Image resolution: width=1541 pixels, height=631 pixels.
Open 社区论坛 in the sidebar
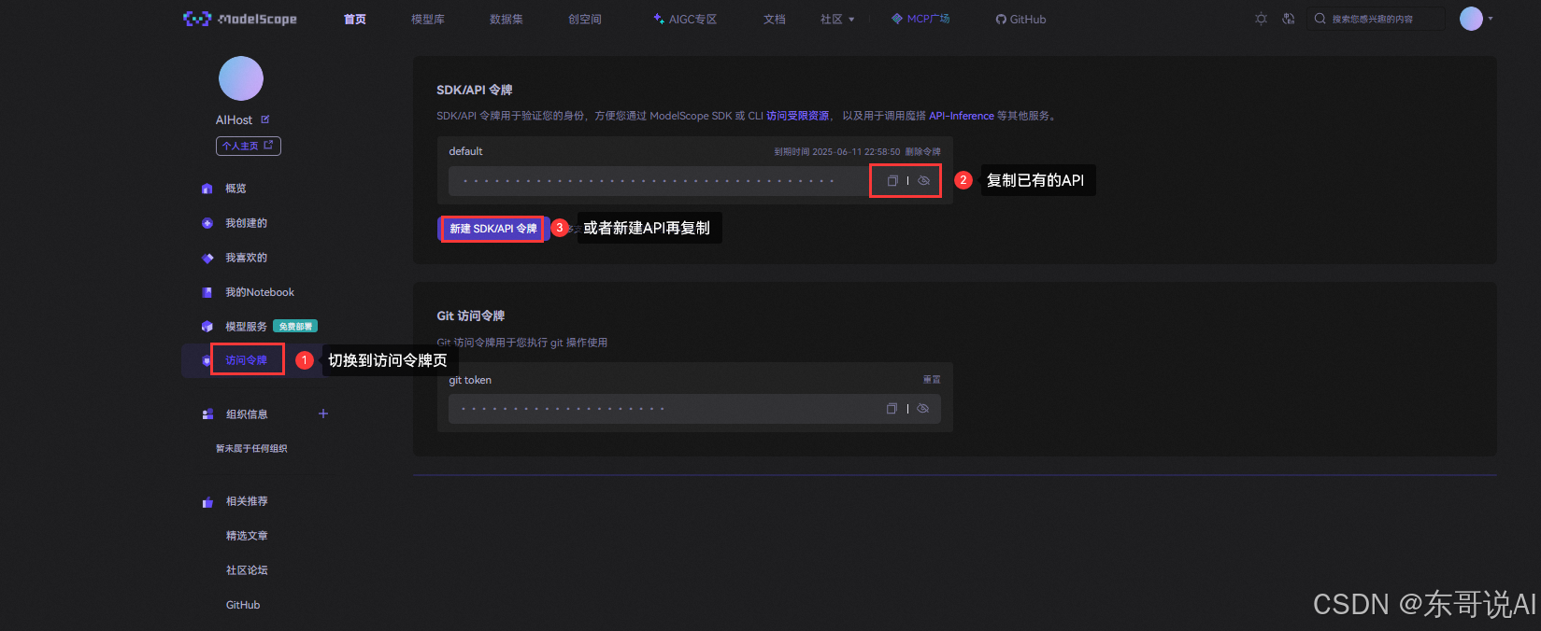tap(247, 570)
